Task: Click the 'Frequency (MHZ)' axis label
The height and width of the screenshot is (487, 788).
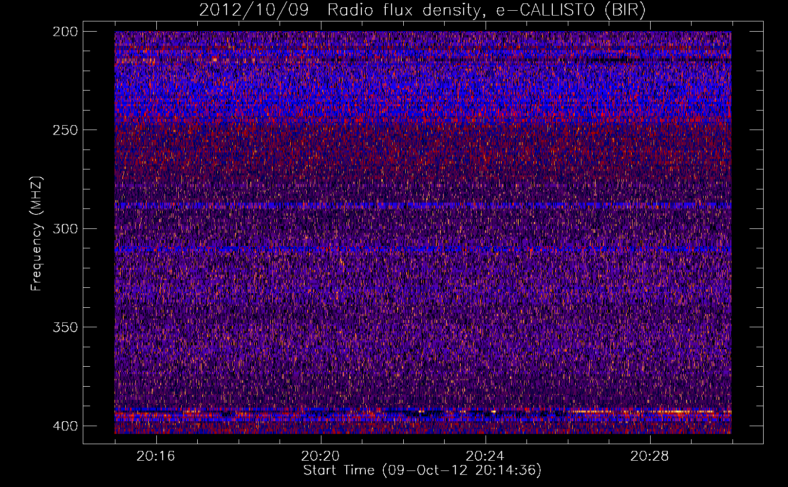Action: [x=36, y=233]
